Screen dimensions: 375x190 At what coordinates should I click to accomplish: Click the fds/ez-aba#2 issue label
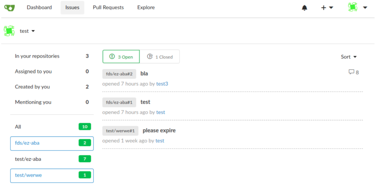[x=119, y=74]
